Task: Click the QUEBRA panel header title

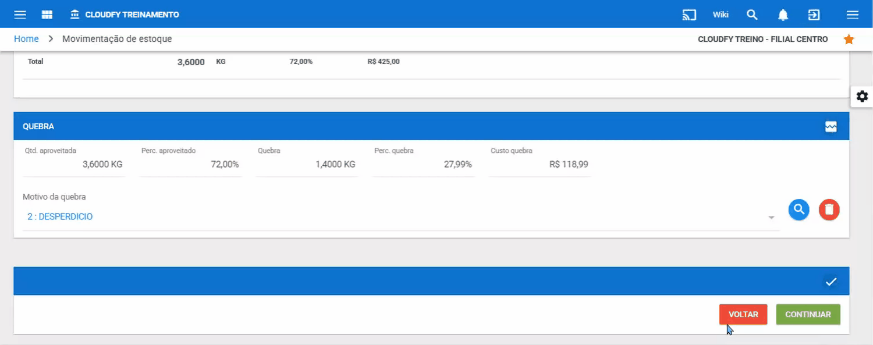Action: tap(38, 126)
